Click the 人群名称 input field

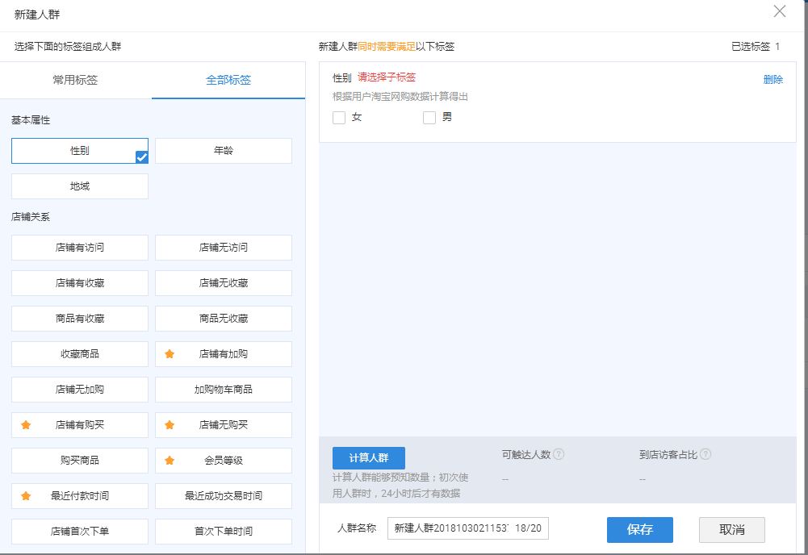(x=467, y=528)
